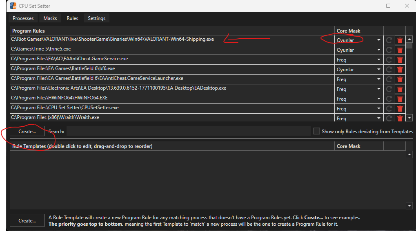Minimize the CPU Set Setter window
This screenshot has height=231, width=416.
click(370, 6)
